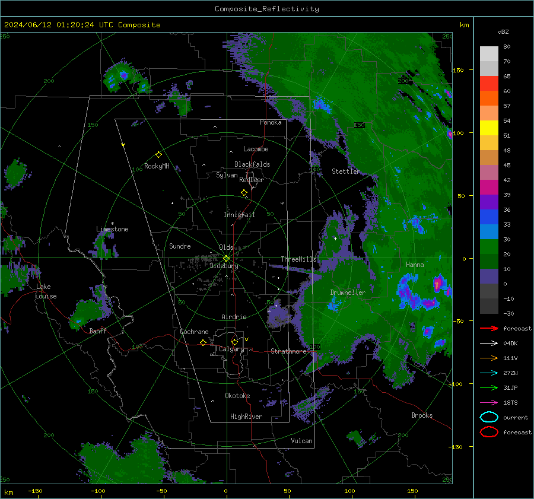Screen dimensions: 534x499
Task: Click the HighRiver city label
Action: click(x=246, y=417)
